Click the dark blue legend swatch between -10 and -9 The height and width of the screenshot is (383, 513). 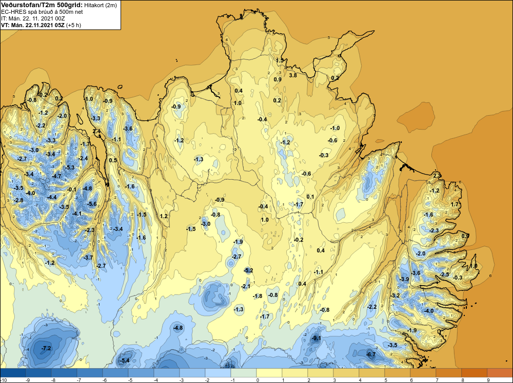pos(13,373)
